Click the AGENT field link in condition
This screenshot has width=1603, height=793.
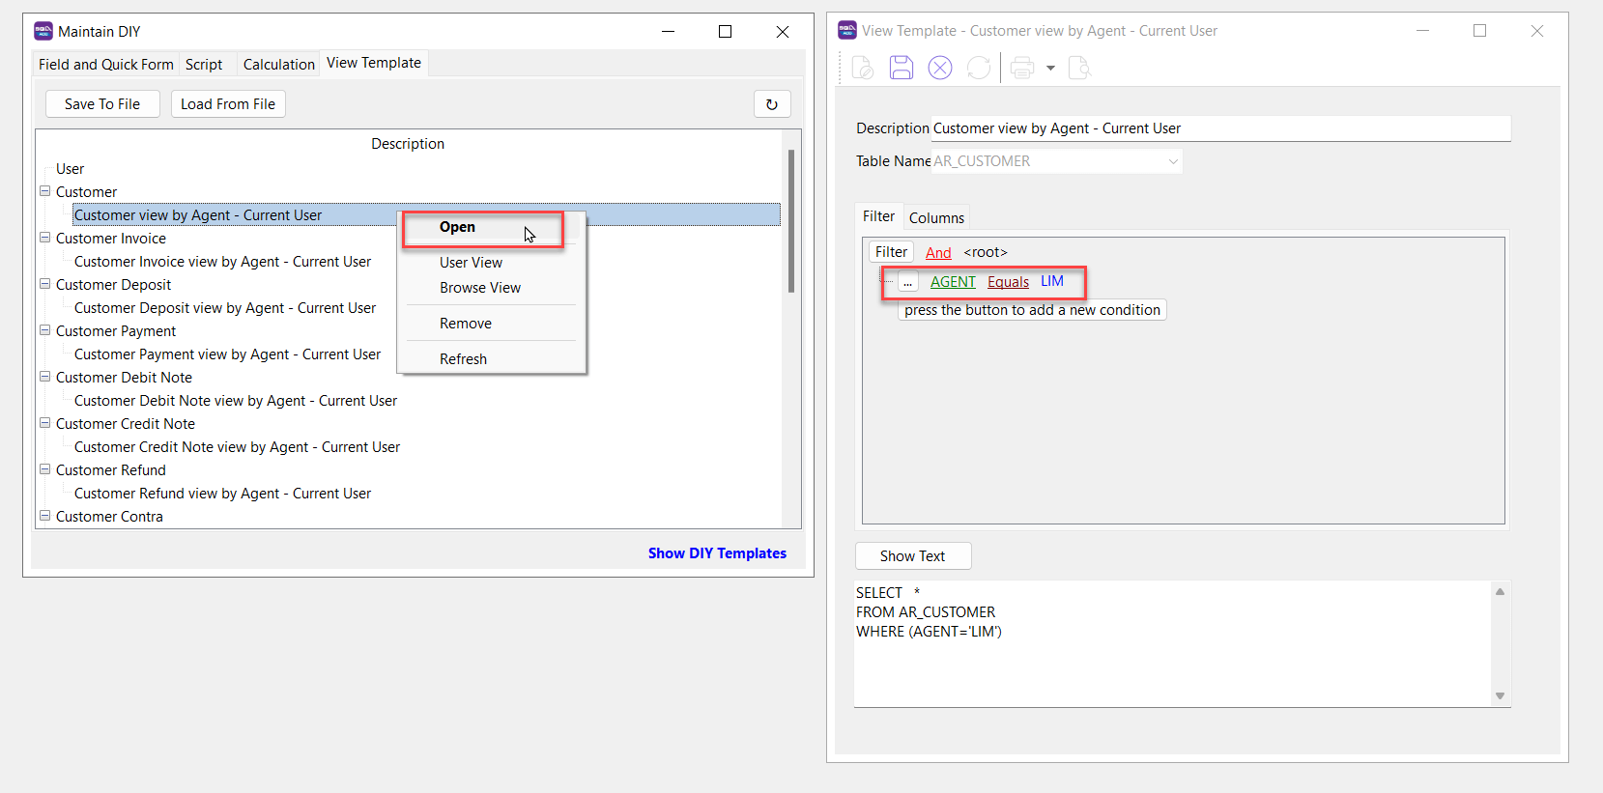point(953,282)
